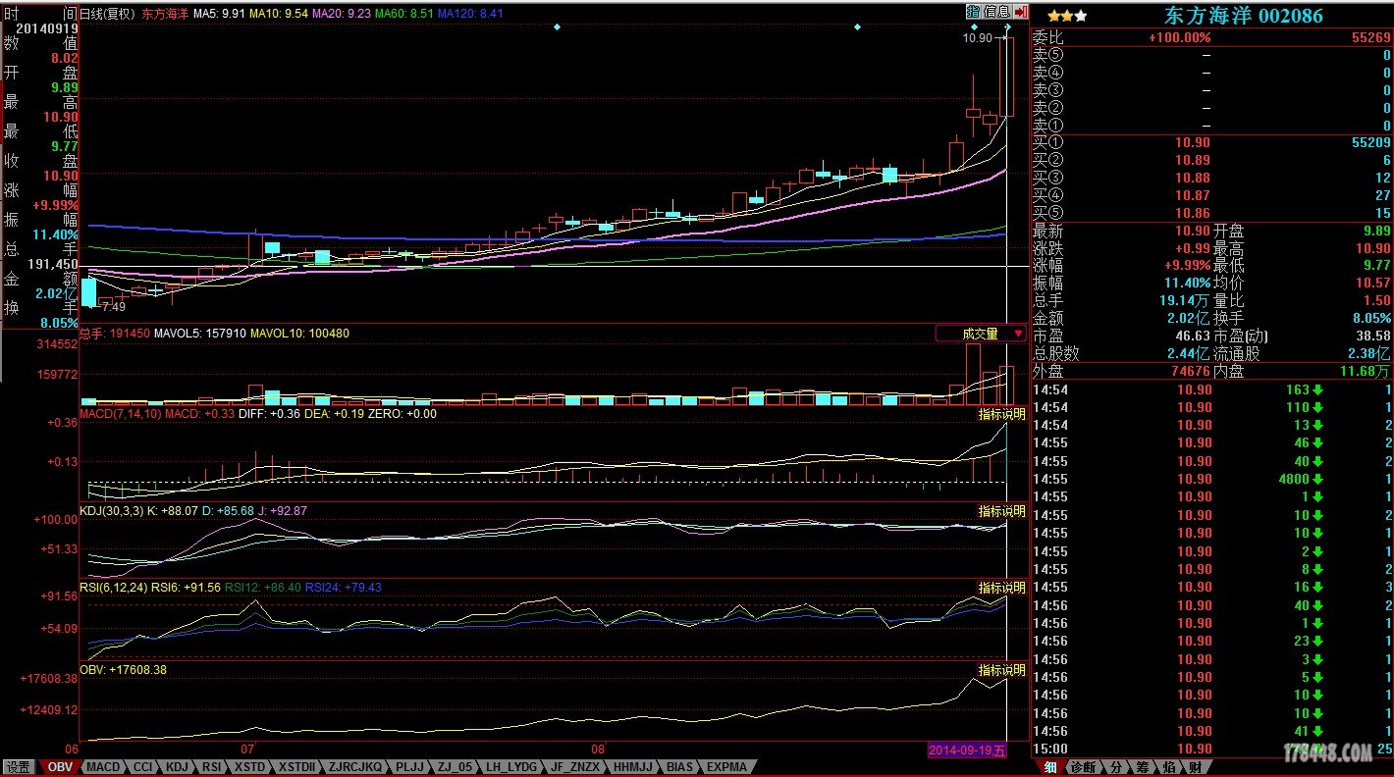Viewport: 1394px width, 777px height.
Task: Click the 东方海洋 002086 stock title
Action: point(1243,16)
